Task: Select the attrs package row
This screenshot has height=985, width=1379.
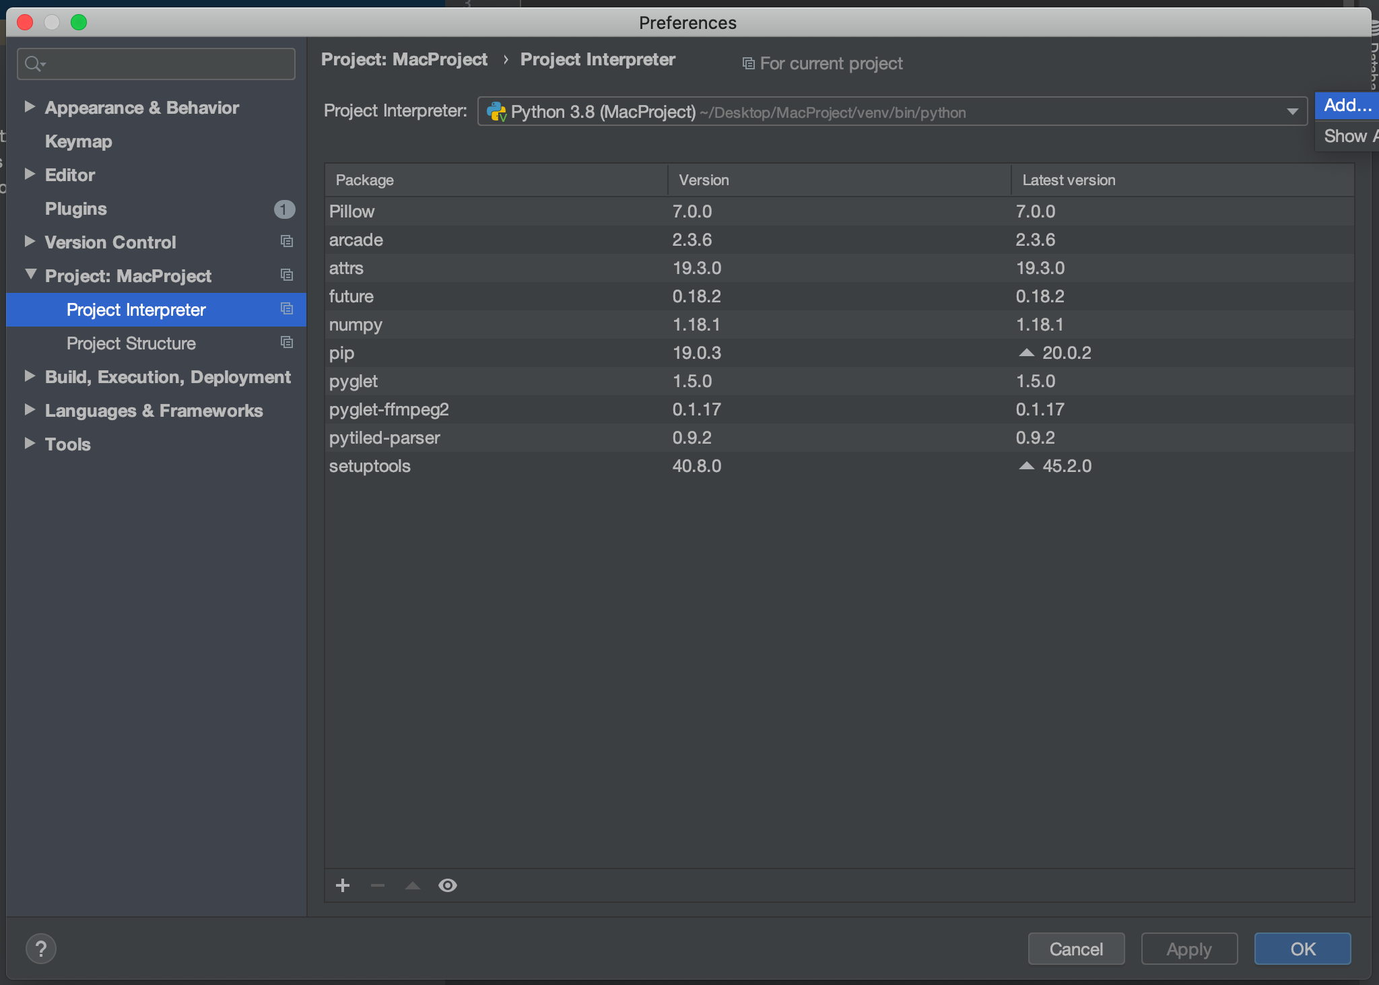Action: click(x=839, y=268)
